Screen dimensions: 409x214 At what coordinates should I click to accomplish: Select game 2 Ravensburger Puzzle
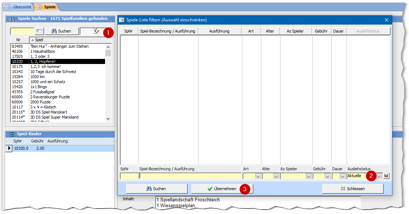point(50,97)
